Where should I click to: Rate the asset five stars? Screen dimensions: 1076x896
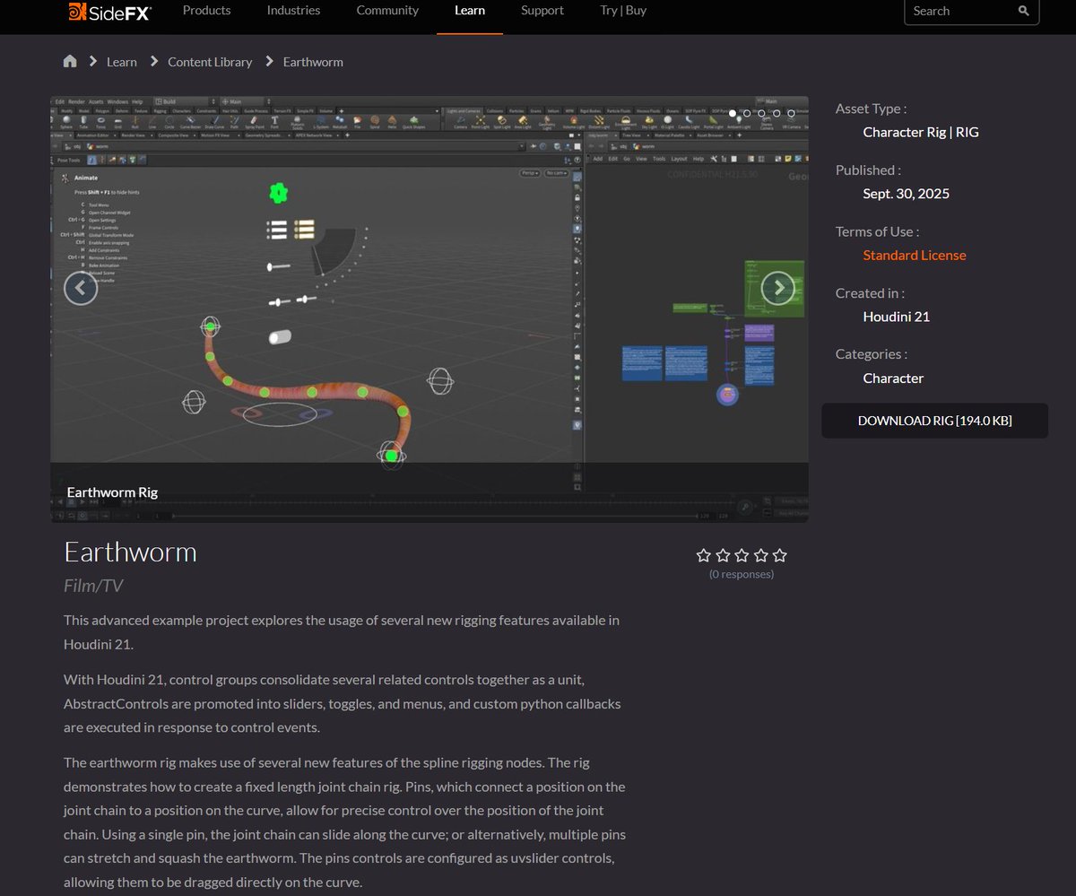[779, 555]
